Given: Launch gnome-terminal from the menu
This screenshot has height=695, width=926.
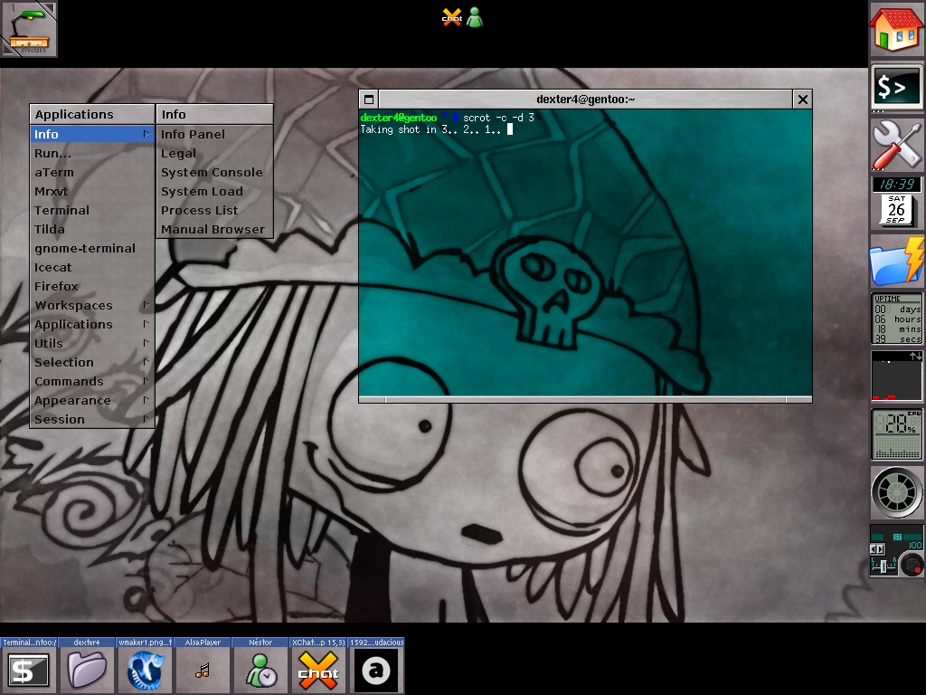Looking at the screenshot, I should pyautogui.click(x=92, y=248).
